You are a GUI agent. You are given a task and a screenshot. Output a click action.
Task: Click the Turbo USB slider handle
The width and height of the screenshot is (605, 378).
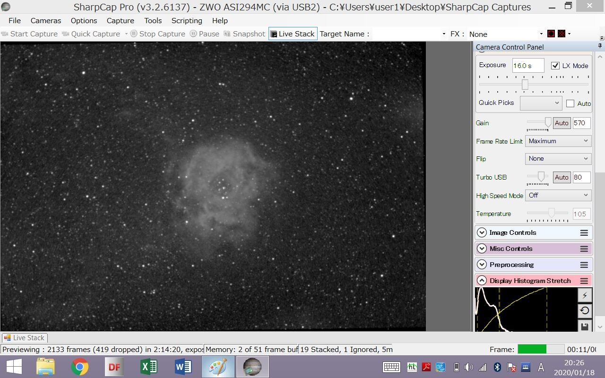541,177
